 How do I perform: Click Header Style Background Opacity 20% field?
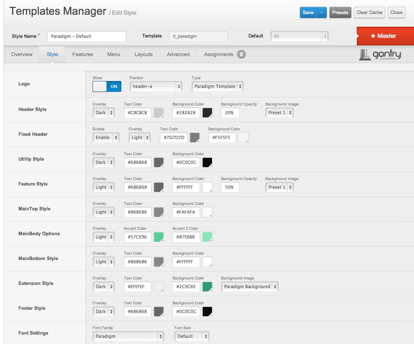click(230, 112)
